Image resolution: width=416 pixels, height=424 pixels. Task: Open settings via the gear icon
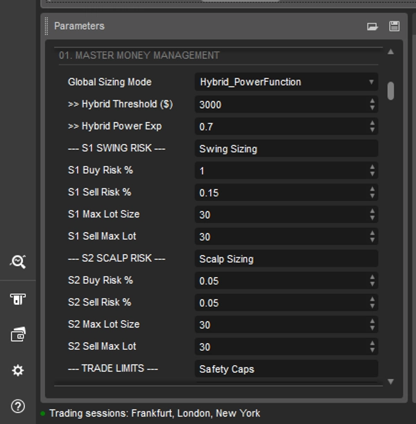[18, 371]
